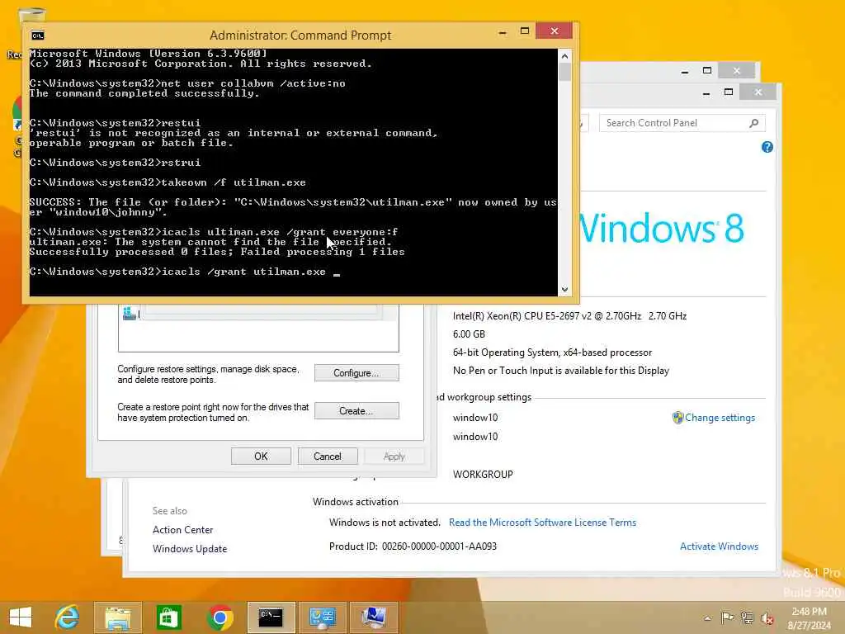845x634 pixels.
Task: Click the Activate Windows link
Action: coord(719,546)
